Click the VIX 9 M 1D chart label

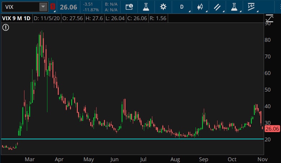click(x=16, y=18)
